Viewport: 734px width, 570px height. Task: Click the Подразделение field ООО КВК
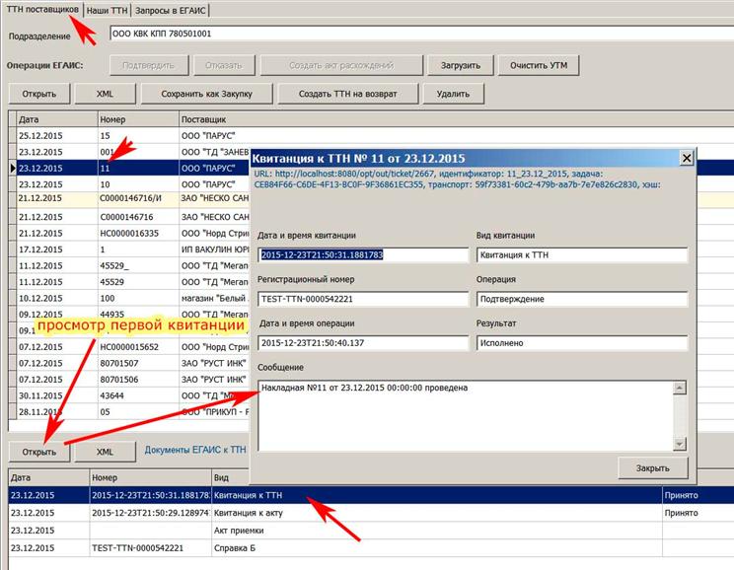421,34
